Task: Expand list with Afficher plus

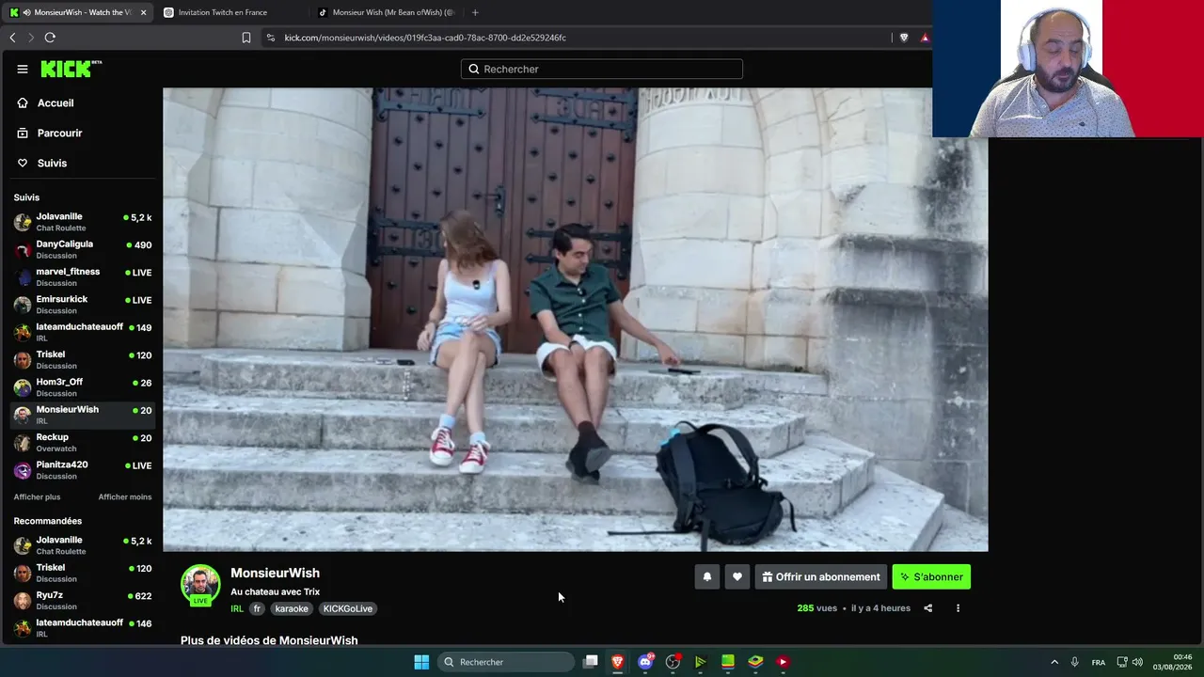Action: tap(37, 496)
